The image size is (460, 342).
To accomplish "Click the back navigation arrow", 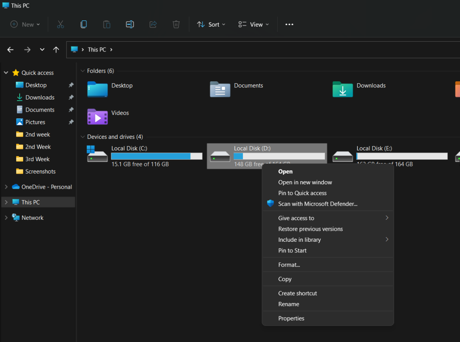I will [x=10, y=50].
